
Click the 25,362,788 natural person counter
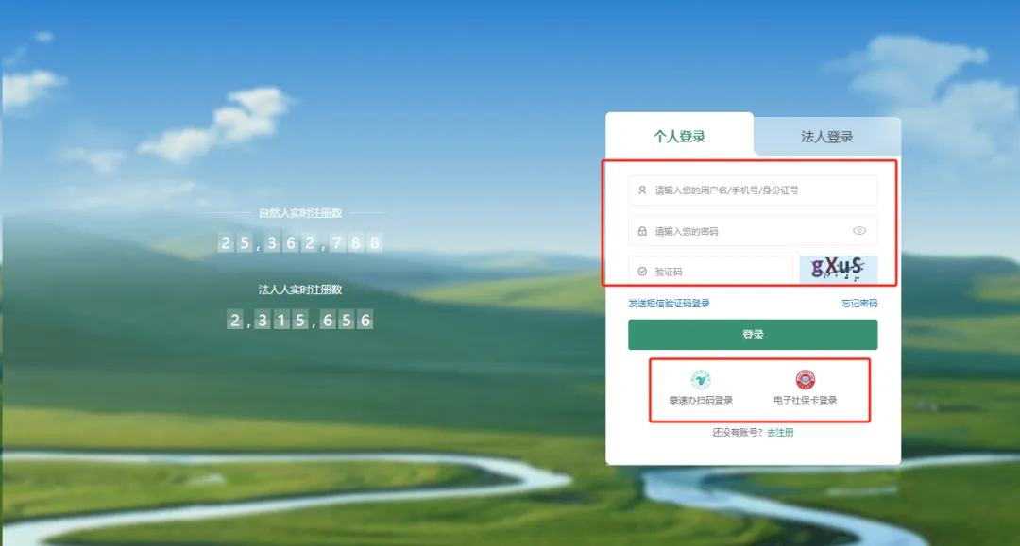300,242
